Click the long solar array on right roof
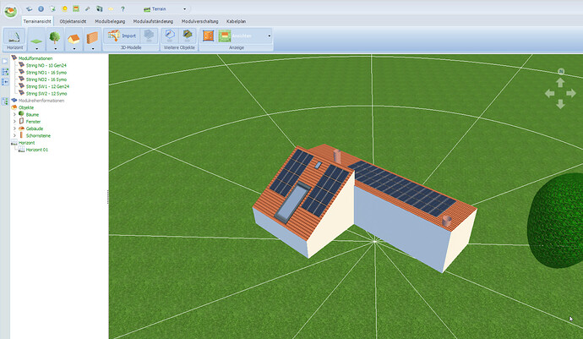583x339 pixels. [x=401, y=189]
